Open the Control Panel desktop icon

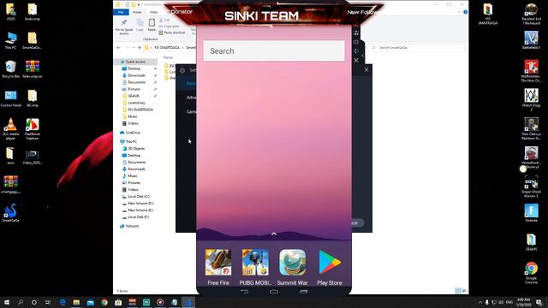coord(11,98)
